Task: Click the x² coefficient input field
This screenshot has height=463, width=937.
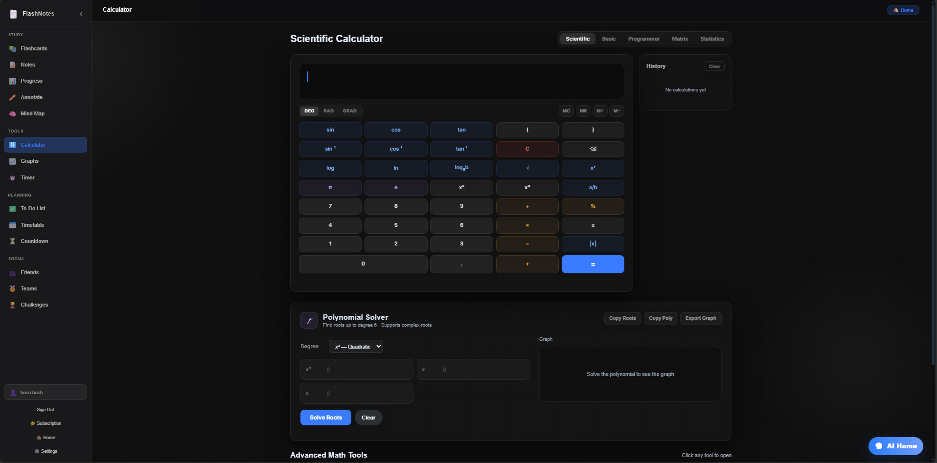Action: pyautogui.click(x=362, y=370)
